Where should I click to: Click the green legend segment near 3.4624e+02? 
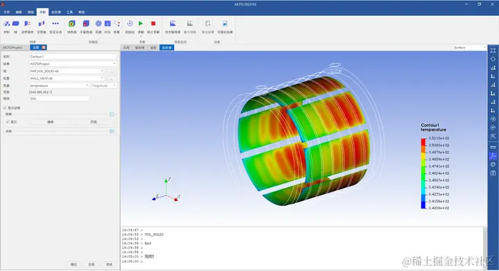[x=423, y=173]
